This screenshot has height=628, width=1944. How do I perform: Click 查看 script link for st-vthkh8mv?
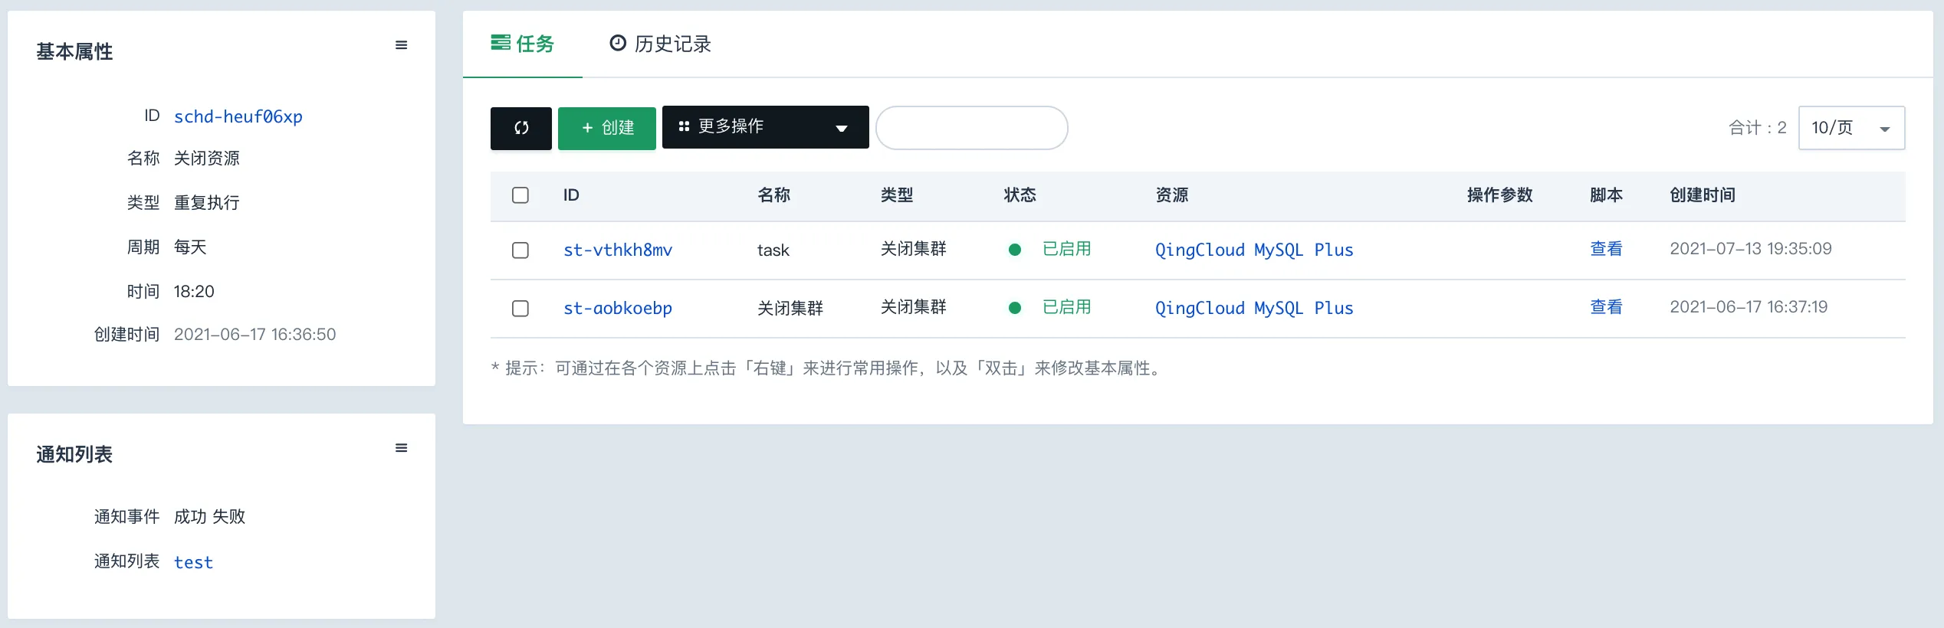pyautogui.click(x=1606, y=249)
